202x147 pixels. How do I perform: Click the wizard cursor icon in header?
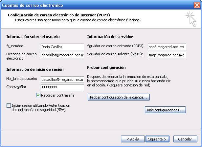click(191, 18)
